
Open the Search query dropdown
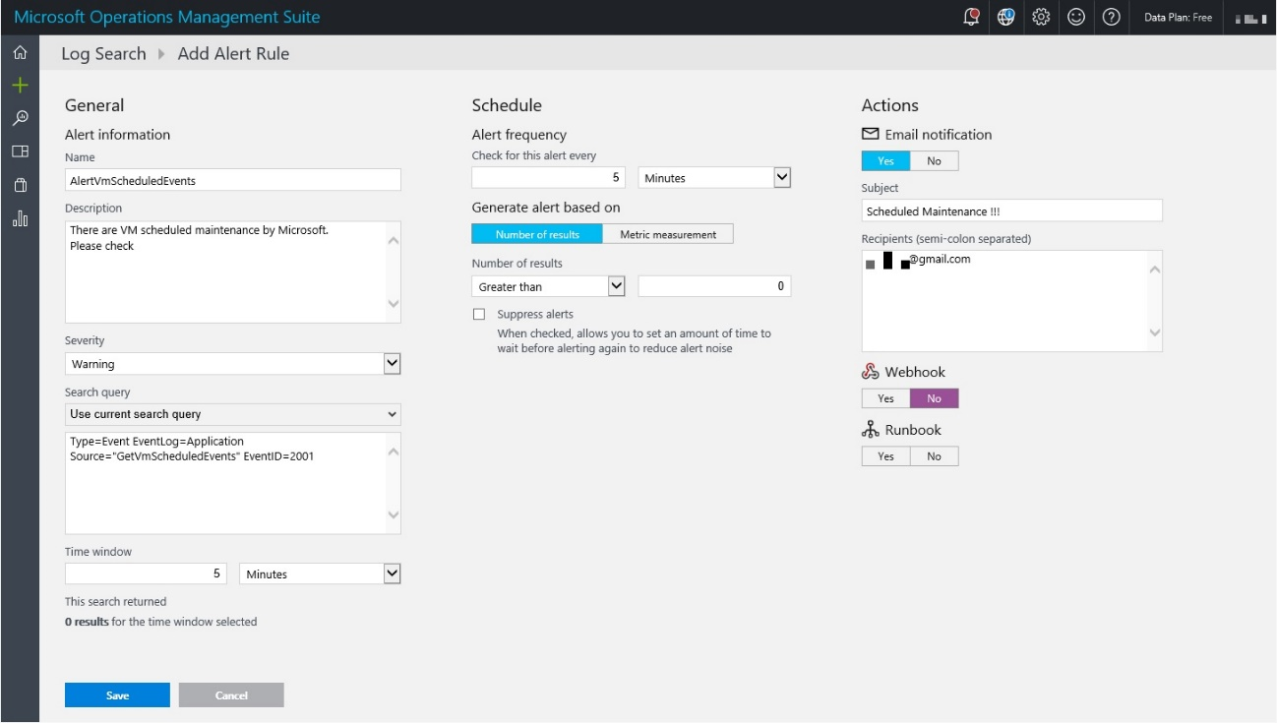[233, 414]
